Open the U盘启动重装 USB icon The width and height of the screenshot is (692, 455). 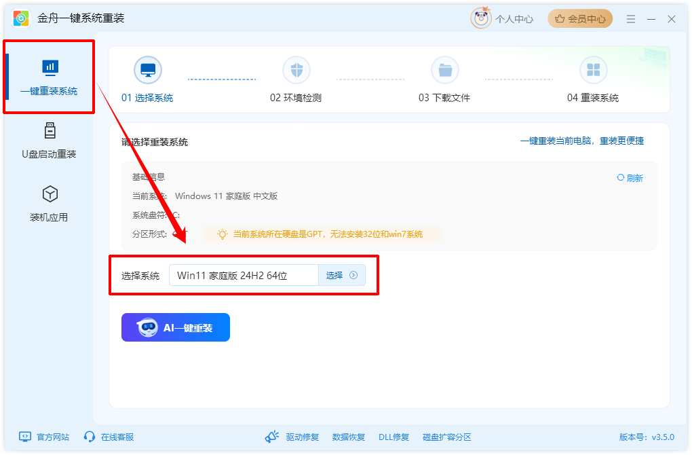click(x=50, y=131)
